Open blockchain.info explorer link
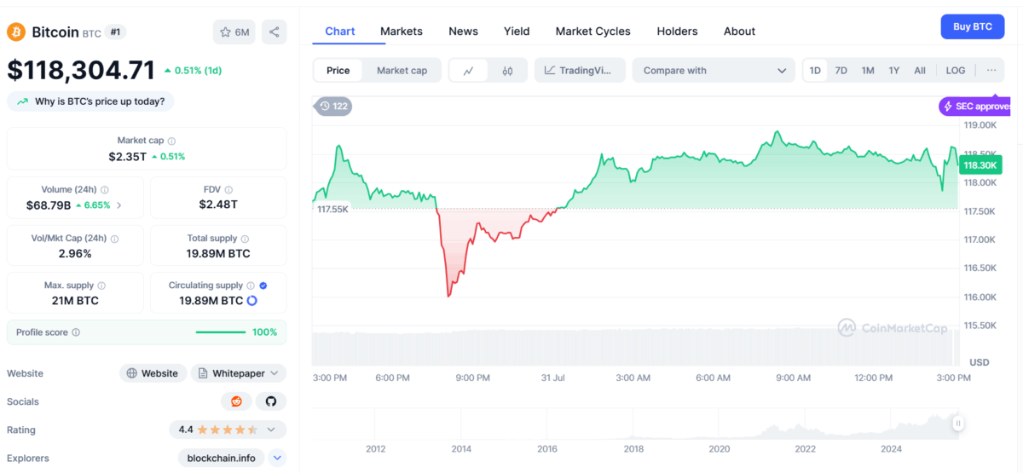Image resolution: width=1023 pixels, height=473 pixels. (222, 458)
